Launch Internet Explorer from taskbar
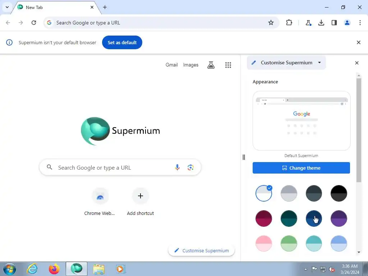 coord(32,269)
